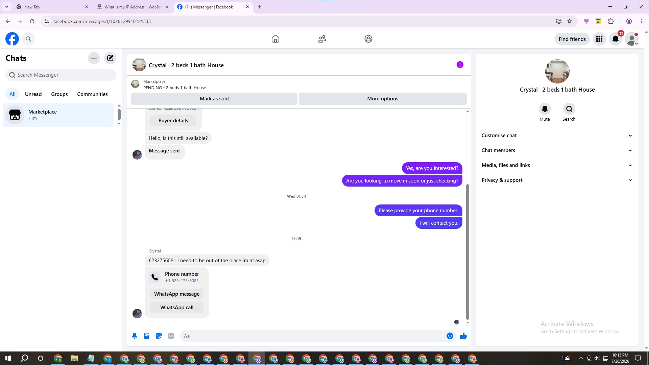Click the chat list scrollbar thumb
The width and height of the screenshot is (649, 365).
119,114
